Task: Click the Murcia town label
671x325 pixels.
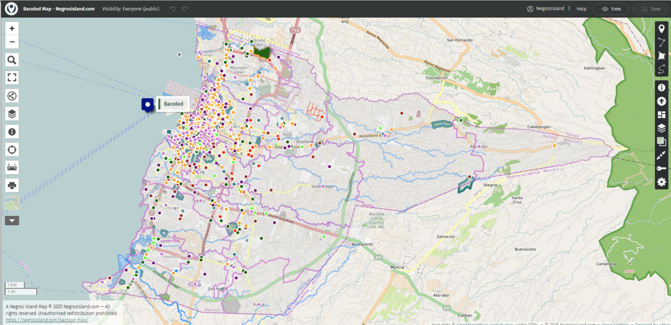Action: (x=397, y=267)
